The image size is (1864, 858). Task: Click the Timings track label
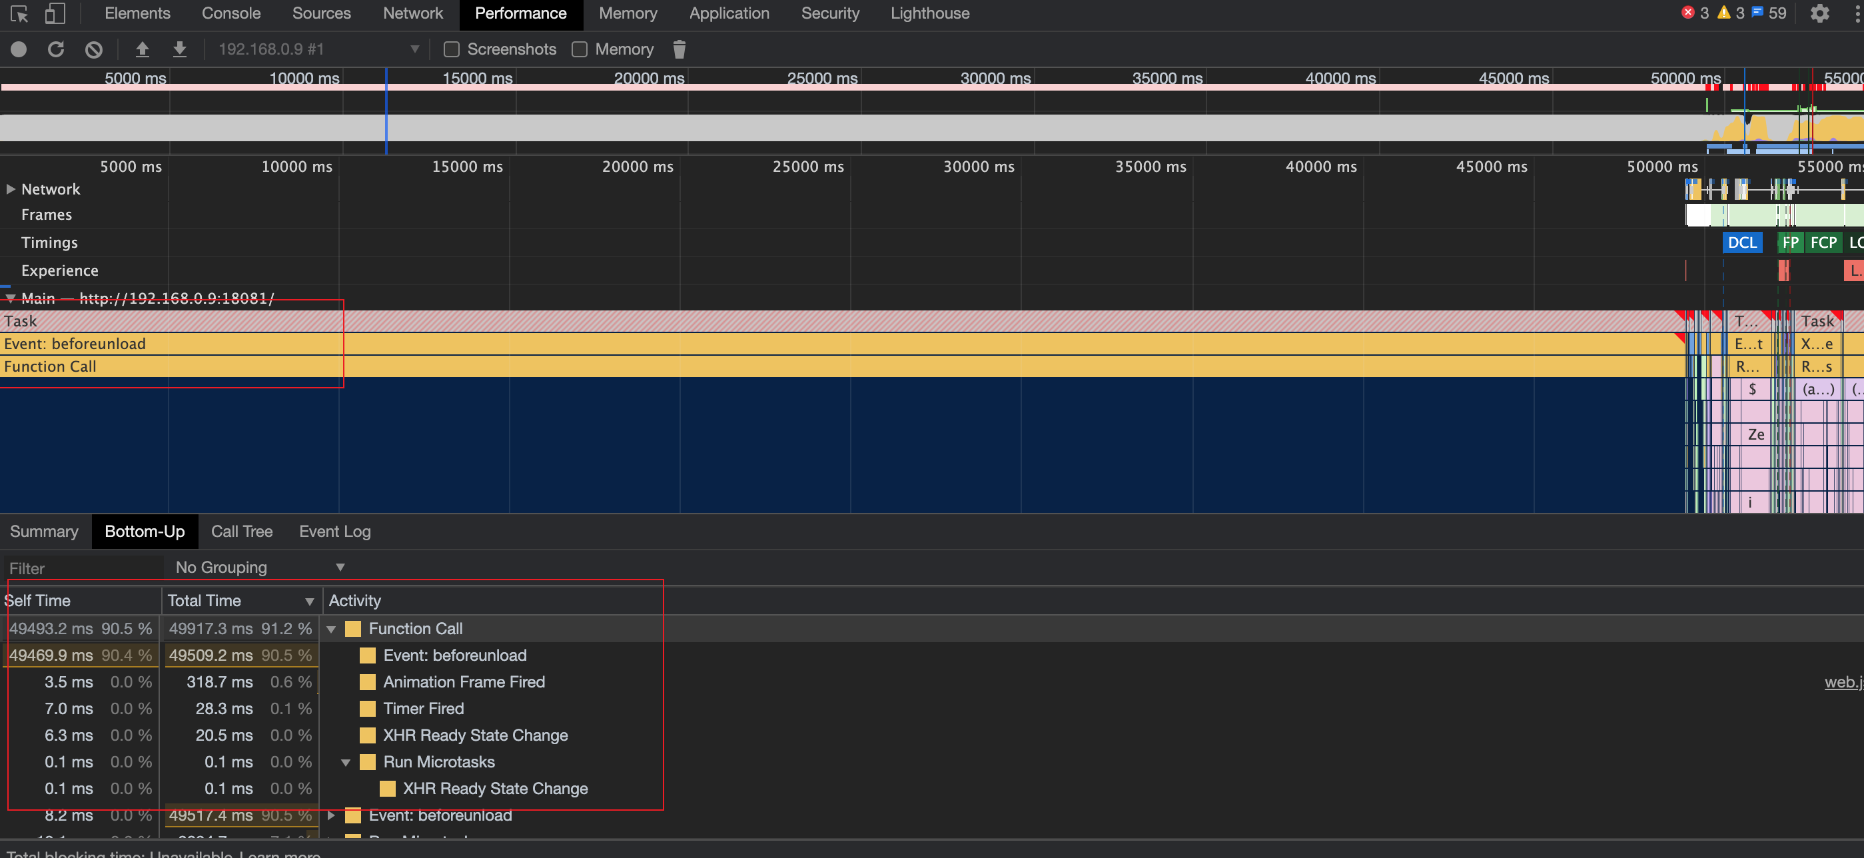pos(49,242)
